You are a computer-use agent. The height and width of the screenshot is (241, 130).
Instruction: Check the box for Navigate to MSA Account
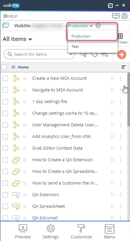pyautogui.click(x=5, y=90)
